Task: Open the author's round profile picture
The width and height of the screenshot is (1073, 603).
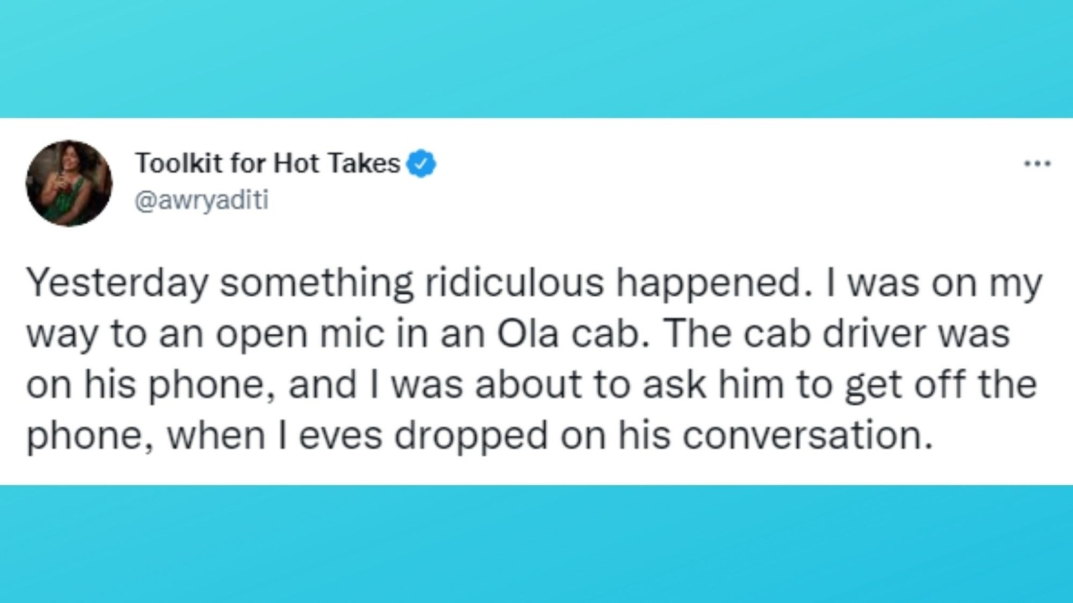Action: 69,183
